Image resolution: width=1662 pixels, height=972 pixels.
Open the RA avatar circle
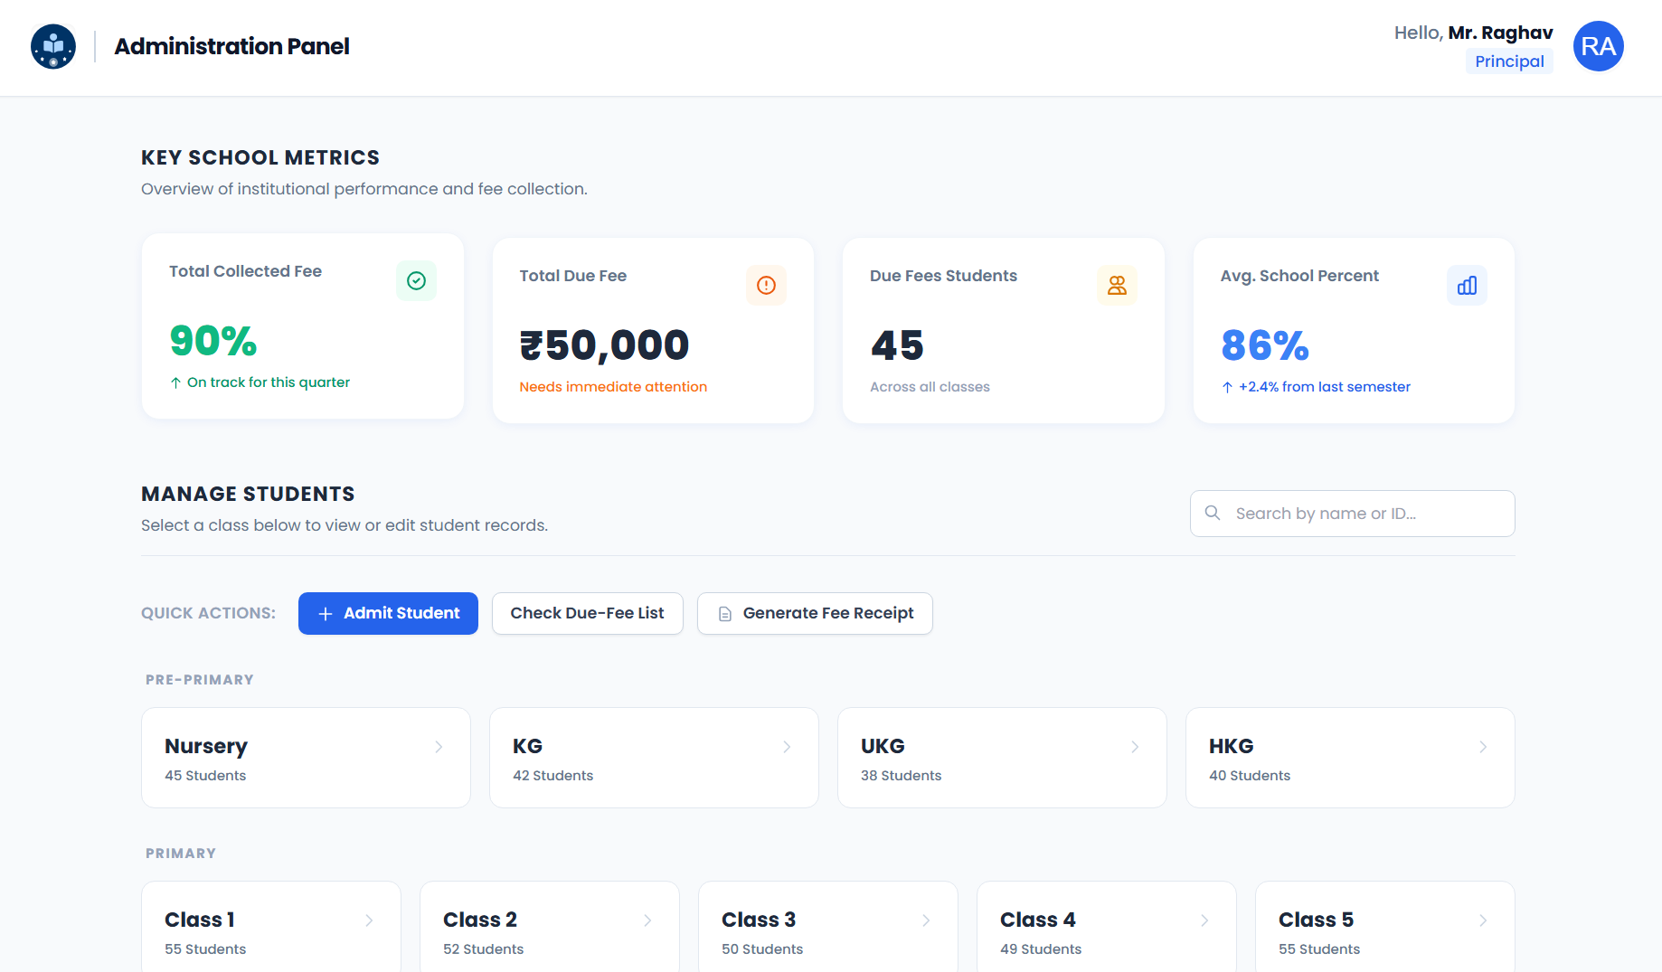[1598, 45]
